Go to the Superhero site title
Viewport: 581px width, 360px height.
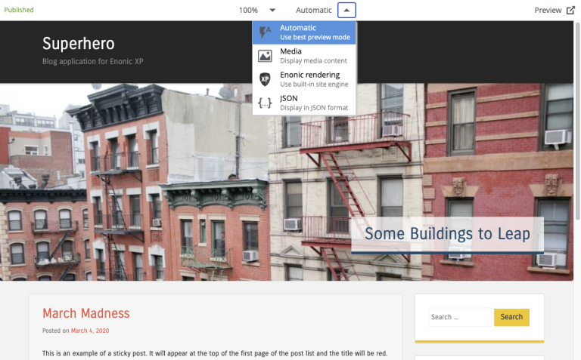pos(78,44)
